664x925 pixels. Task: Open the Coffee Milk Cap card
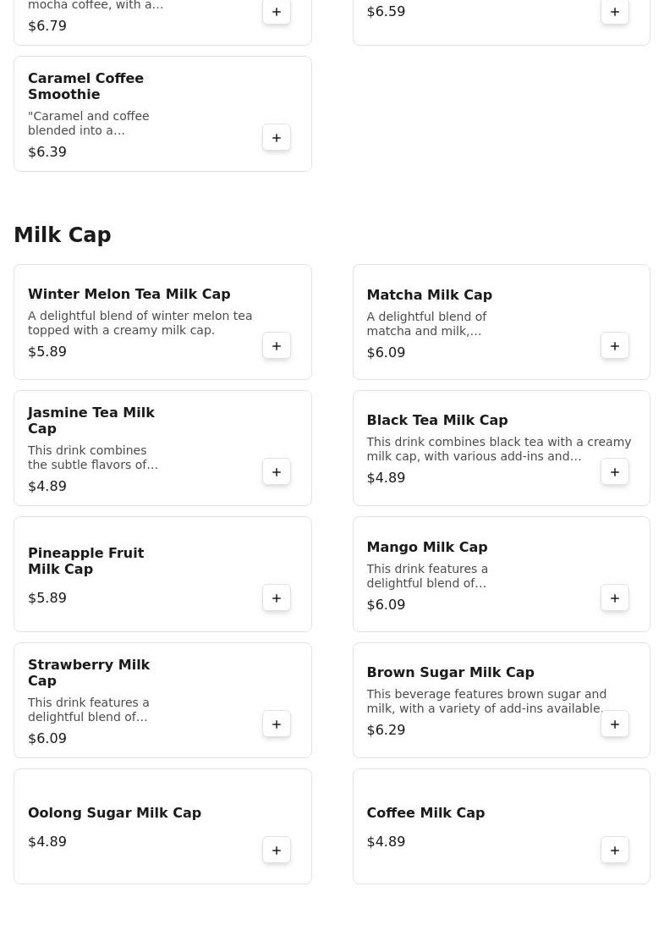point(502,826)
